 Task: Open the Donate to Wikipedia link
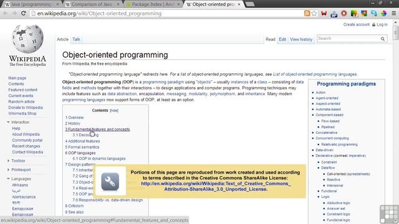tap(26, 108)
